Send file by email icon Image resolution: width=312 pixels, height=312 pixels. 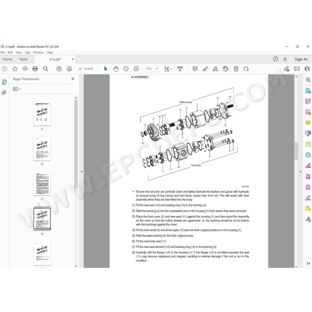click(x=297, y=69)
